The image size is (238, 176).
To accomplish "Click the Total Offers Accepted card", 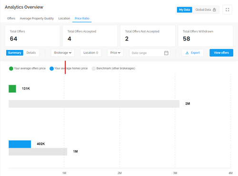I will point(90,36).
